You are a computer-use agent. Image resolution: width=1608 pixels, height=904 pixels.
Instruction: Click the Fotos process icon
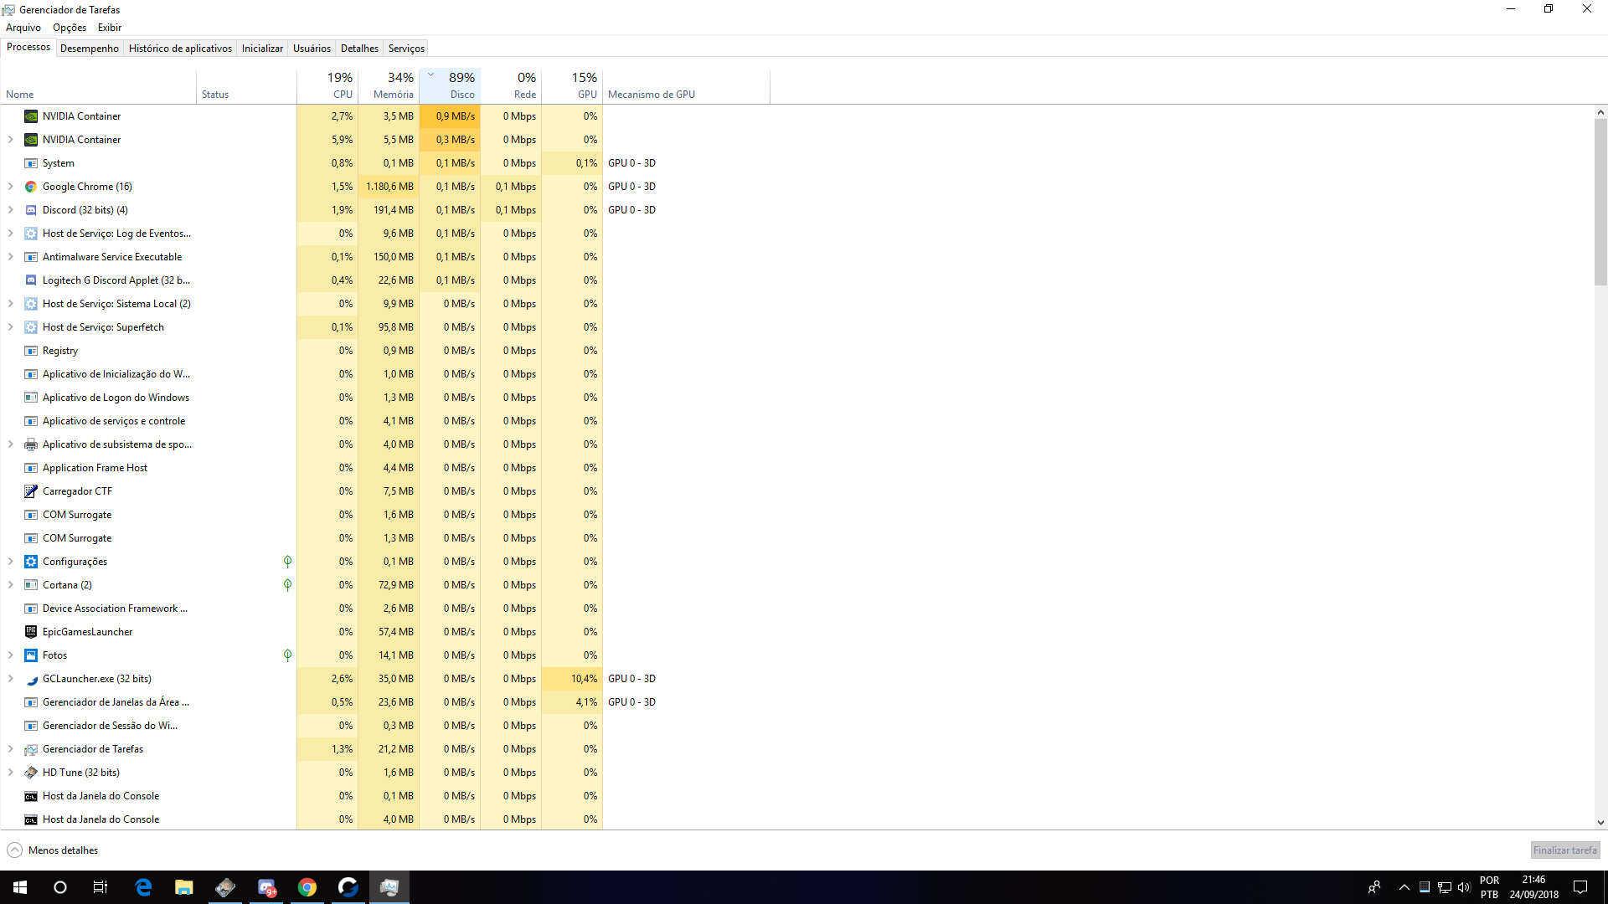[31, 655]
